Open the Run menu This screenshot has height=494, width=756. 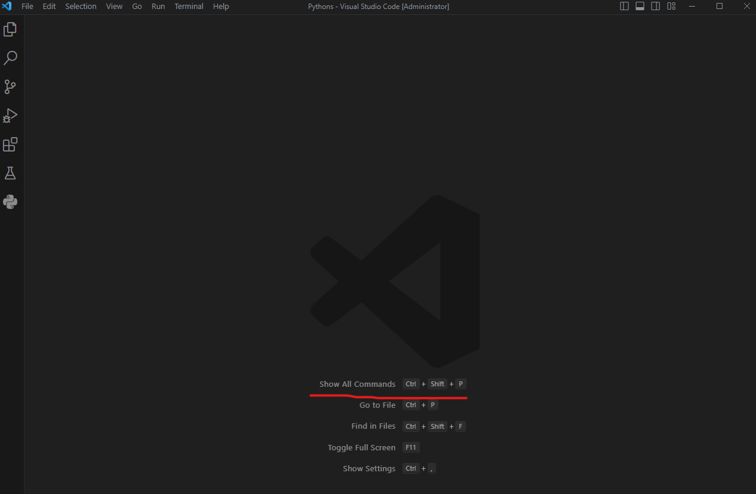pos(158,6)
